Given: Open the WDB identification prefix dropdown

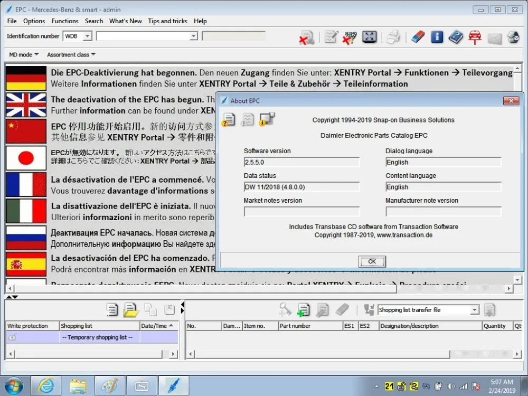Looking at the screenshot, I should tap(87, 36).
